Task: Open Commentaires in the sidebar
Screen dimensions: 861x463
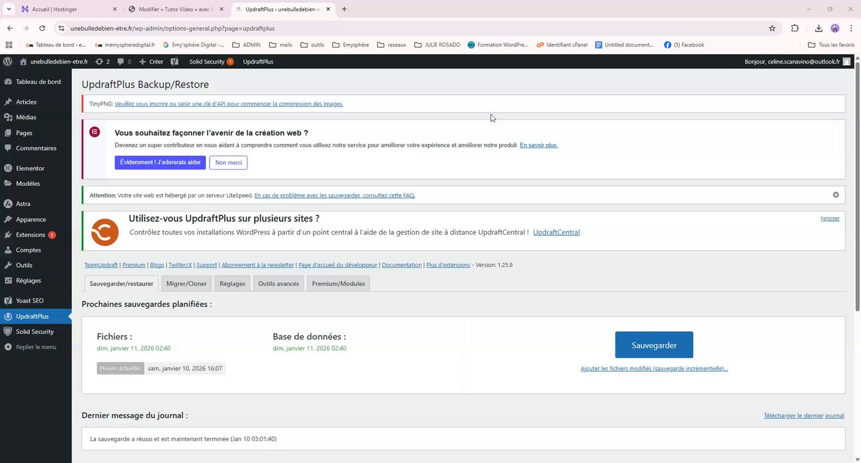Action: [36, 148]
